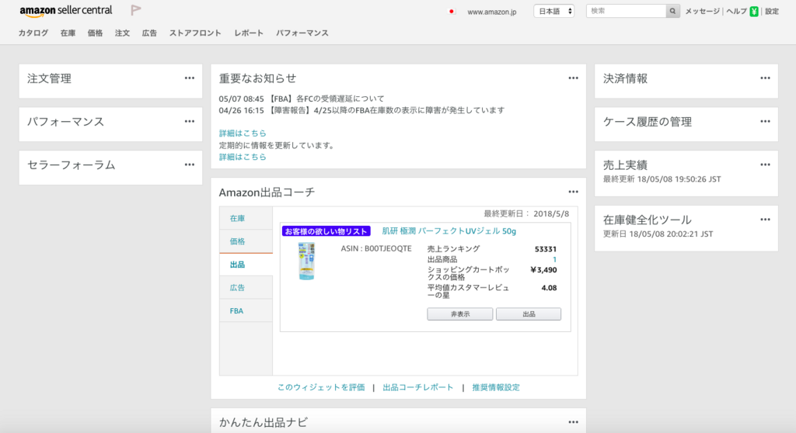Open the 売上実績 widget options menu
This screenshot has height=433, width=796.
pos(765,165)
